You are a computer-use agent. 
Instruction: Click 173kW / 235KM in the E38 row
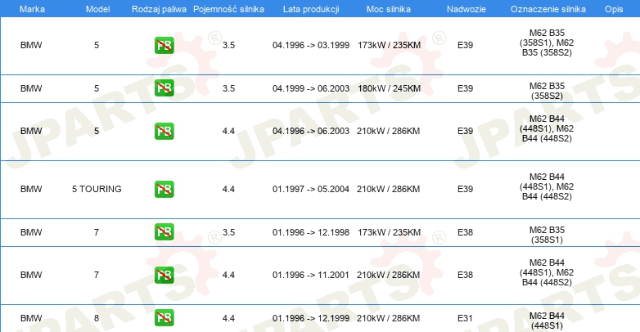(x=389, y=232)
